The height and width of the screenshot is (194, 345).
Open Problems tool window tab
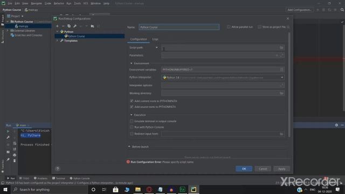pos(41,178)
